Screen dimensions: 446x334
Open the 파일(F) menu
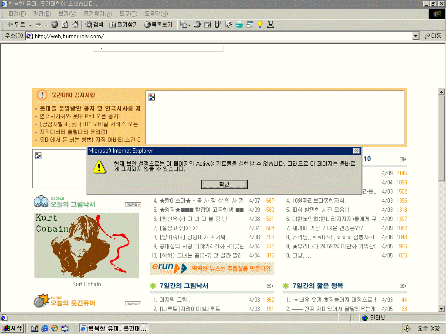tap(17, 14)
